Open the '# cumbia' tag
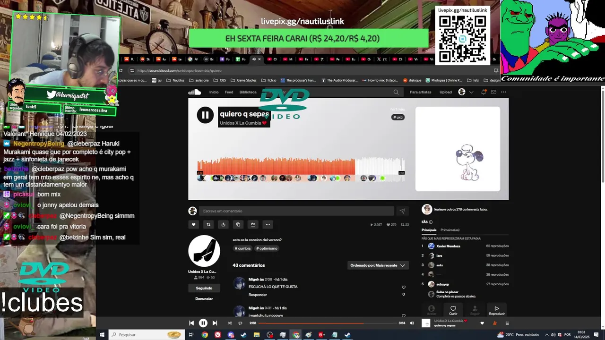Viewport: 605px width, 340px height. pos(243,248)
